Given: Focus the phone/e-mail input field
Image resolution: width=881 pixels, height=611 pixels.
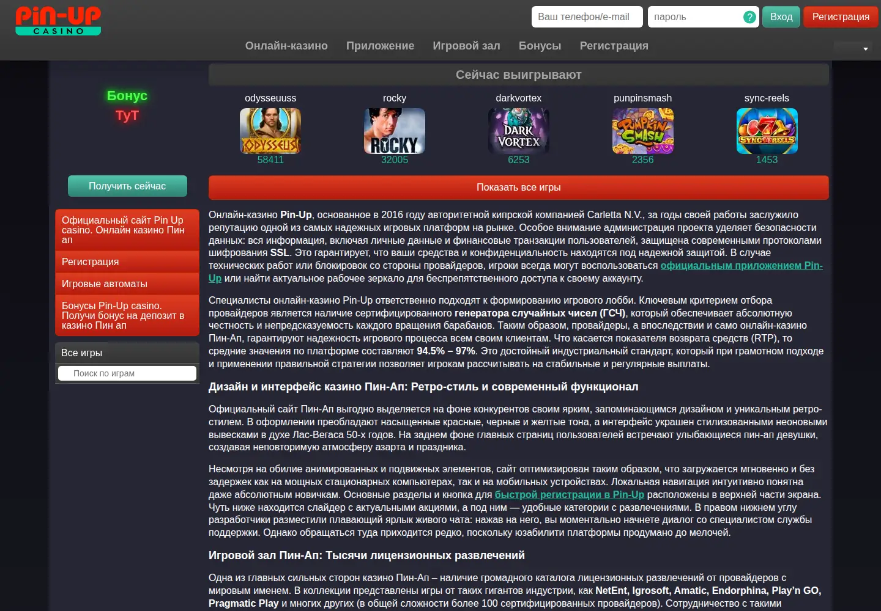Looking at the screenshot, I should click(587, 17).
